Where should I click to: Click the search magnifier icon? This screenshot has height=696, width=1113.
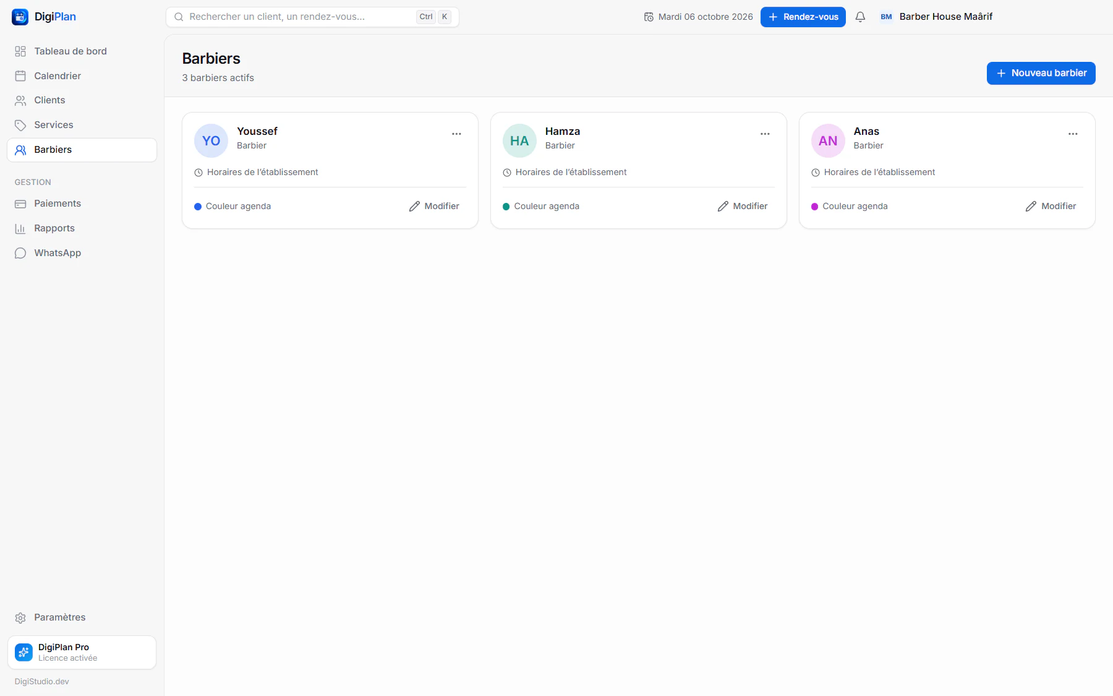click(x=179, y=17)
